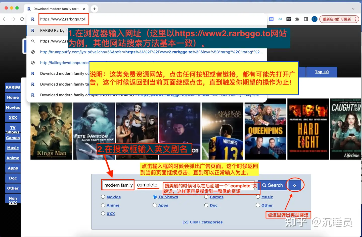362x237 pixels.
Task: Click the Other category link
Action: [267, 205]
